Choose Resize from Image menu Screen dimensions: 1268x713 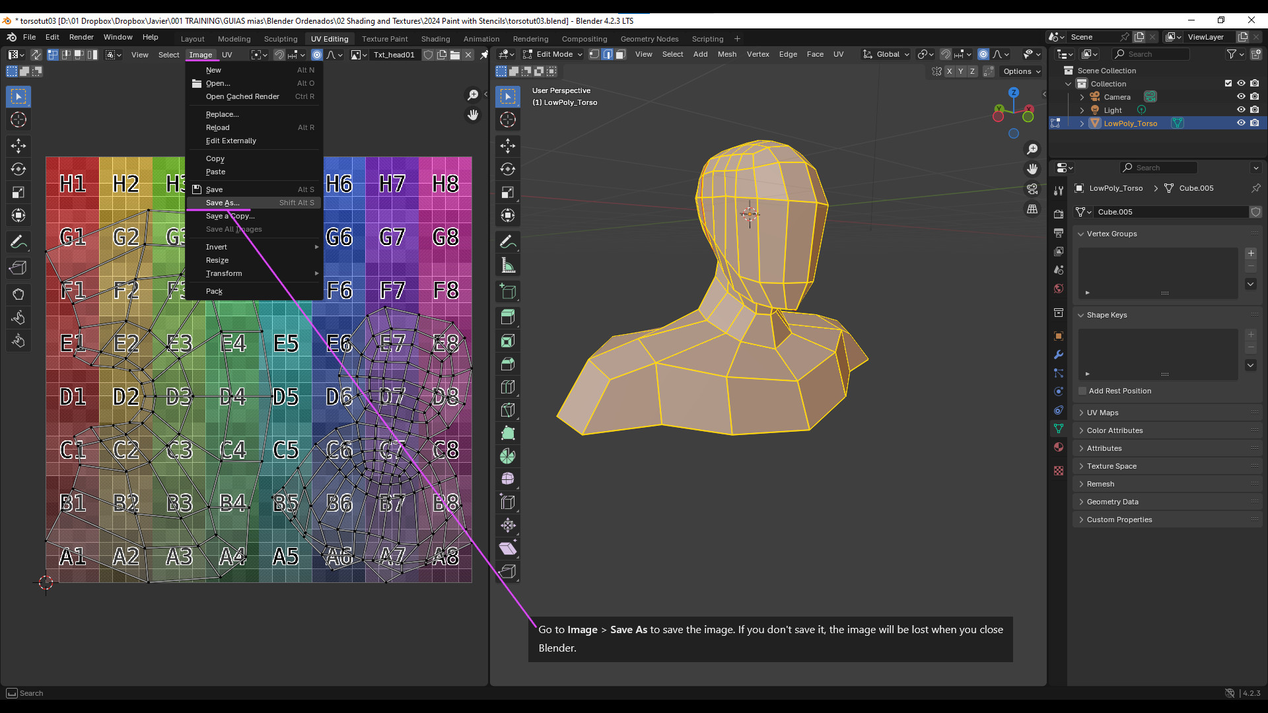pos(254,260)
